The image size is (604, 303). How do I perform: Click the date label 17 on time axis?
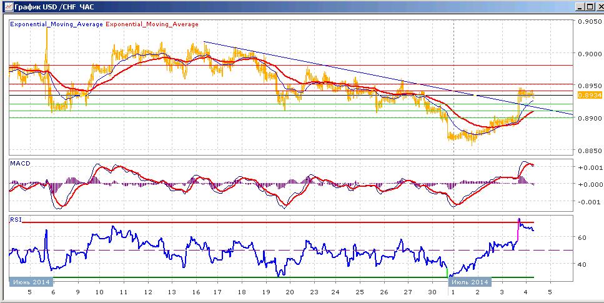[217, 292]
